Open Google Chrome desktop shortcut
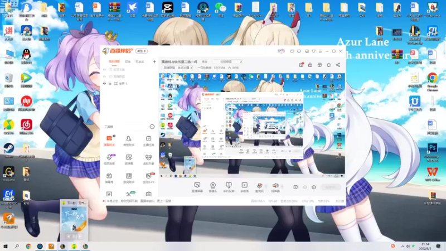Image resolution: width=446 pixels, height=251 pixels. tap(433, 81)
